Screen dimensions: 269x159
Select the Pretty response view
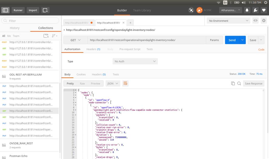(x=70, y=83)
